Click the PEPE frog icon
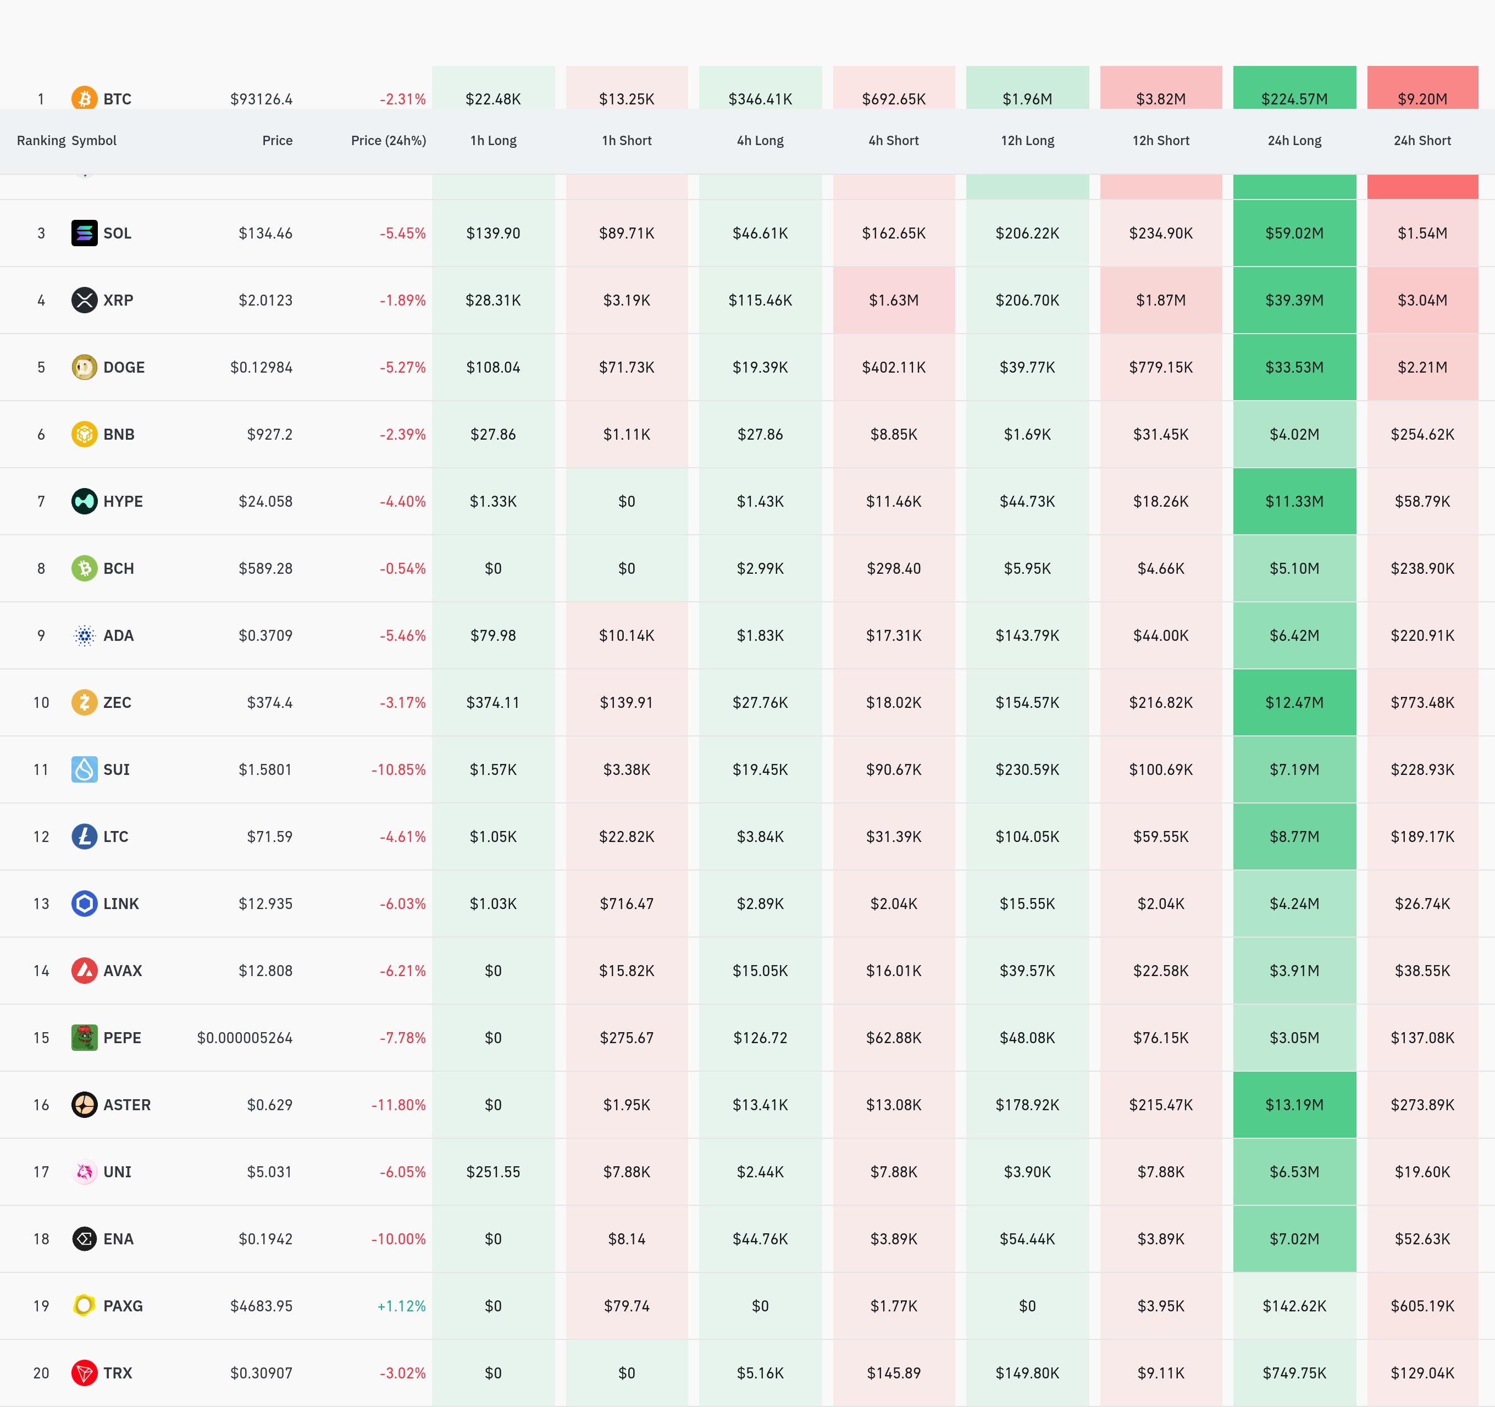The image size is (1495, 1407). 84,1038
